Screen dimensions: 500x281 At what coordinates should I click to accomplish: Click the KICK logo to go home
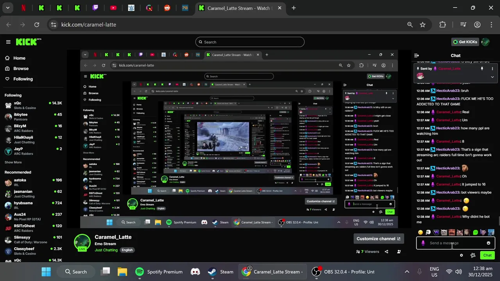point(29,42)
